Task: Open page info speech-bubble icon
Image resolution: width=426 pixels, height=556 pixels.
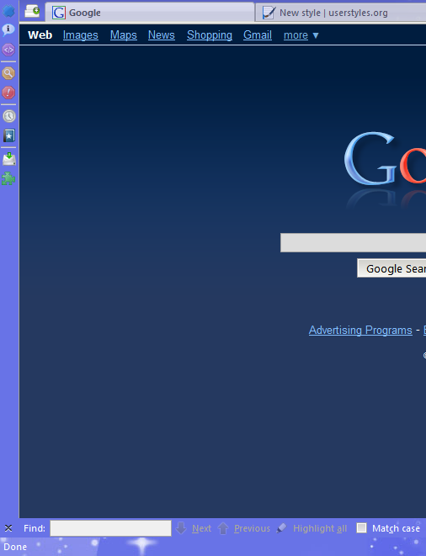Action: (x=8, y=29)
